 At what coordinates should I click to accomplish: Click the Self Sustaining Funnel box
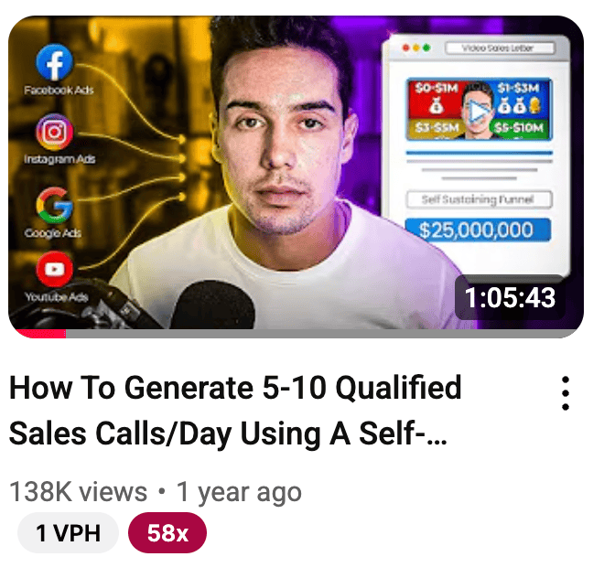[x=479, y=199]
